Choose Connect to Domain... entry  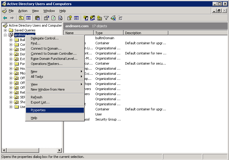coord(55,48)
